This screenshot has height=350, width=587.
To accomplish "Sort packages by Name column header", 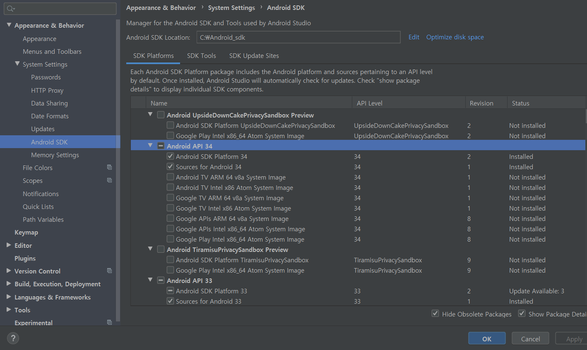I will (x=249, y=103).
